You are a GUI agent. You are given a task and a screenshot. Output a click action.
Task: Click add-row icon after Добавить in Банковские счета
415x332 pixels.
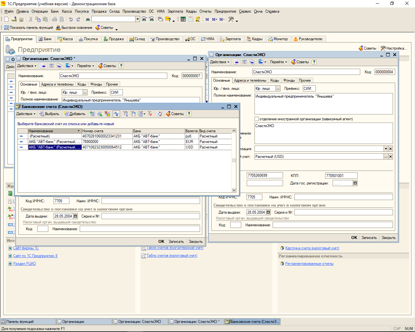[x=92, y=114]
